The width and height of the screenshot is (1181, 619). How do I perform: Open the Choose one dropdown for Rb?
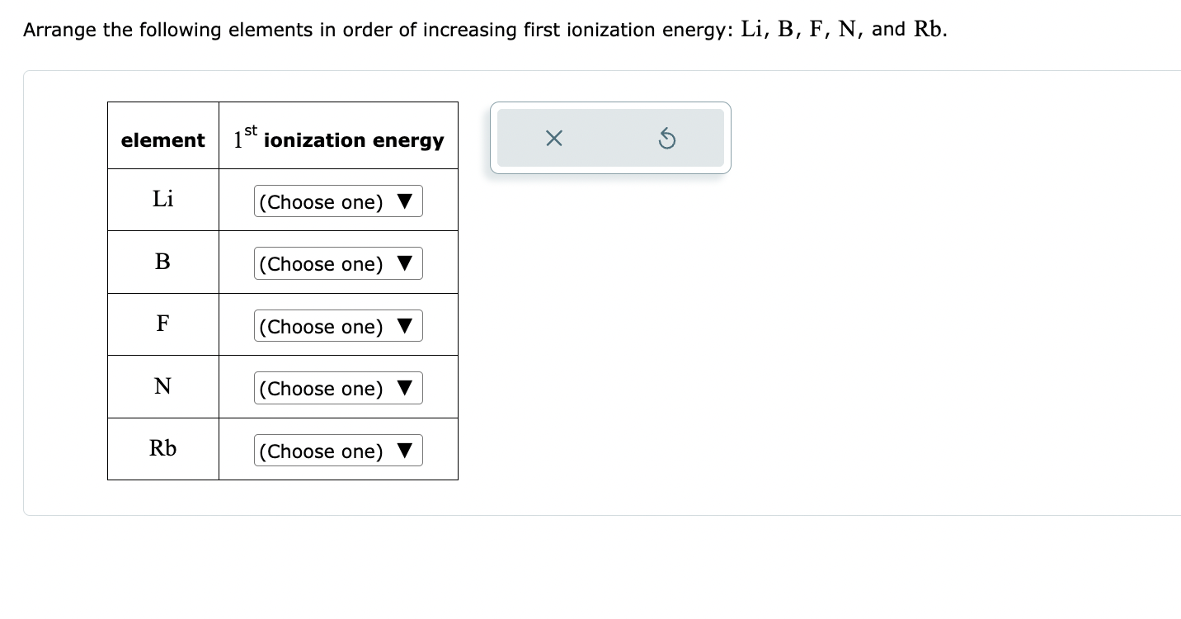pyautogui.click(x=338, y=451)
